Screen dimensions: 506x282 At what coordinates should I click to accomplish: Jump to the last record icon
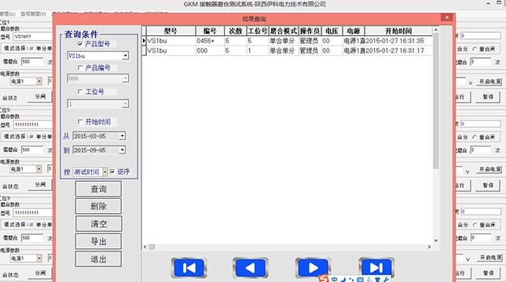[x=376, y=267]
